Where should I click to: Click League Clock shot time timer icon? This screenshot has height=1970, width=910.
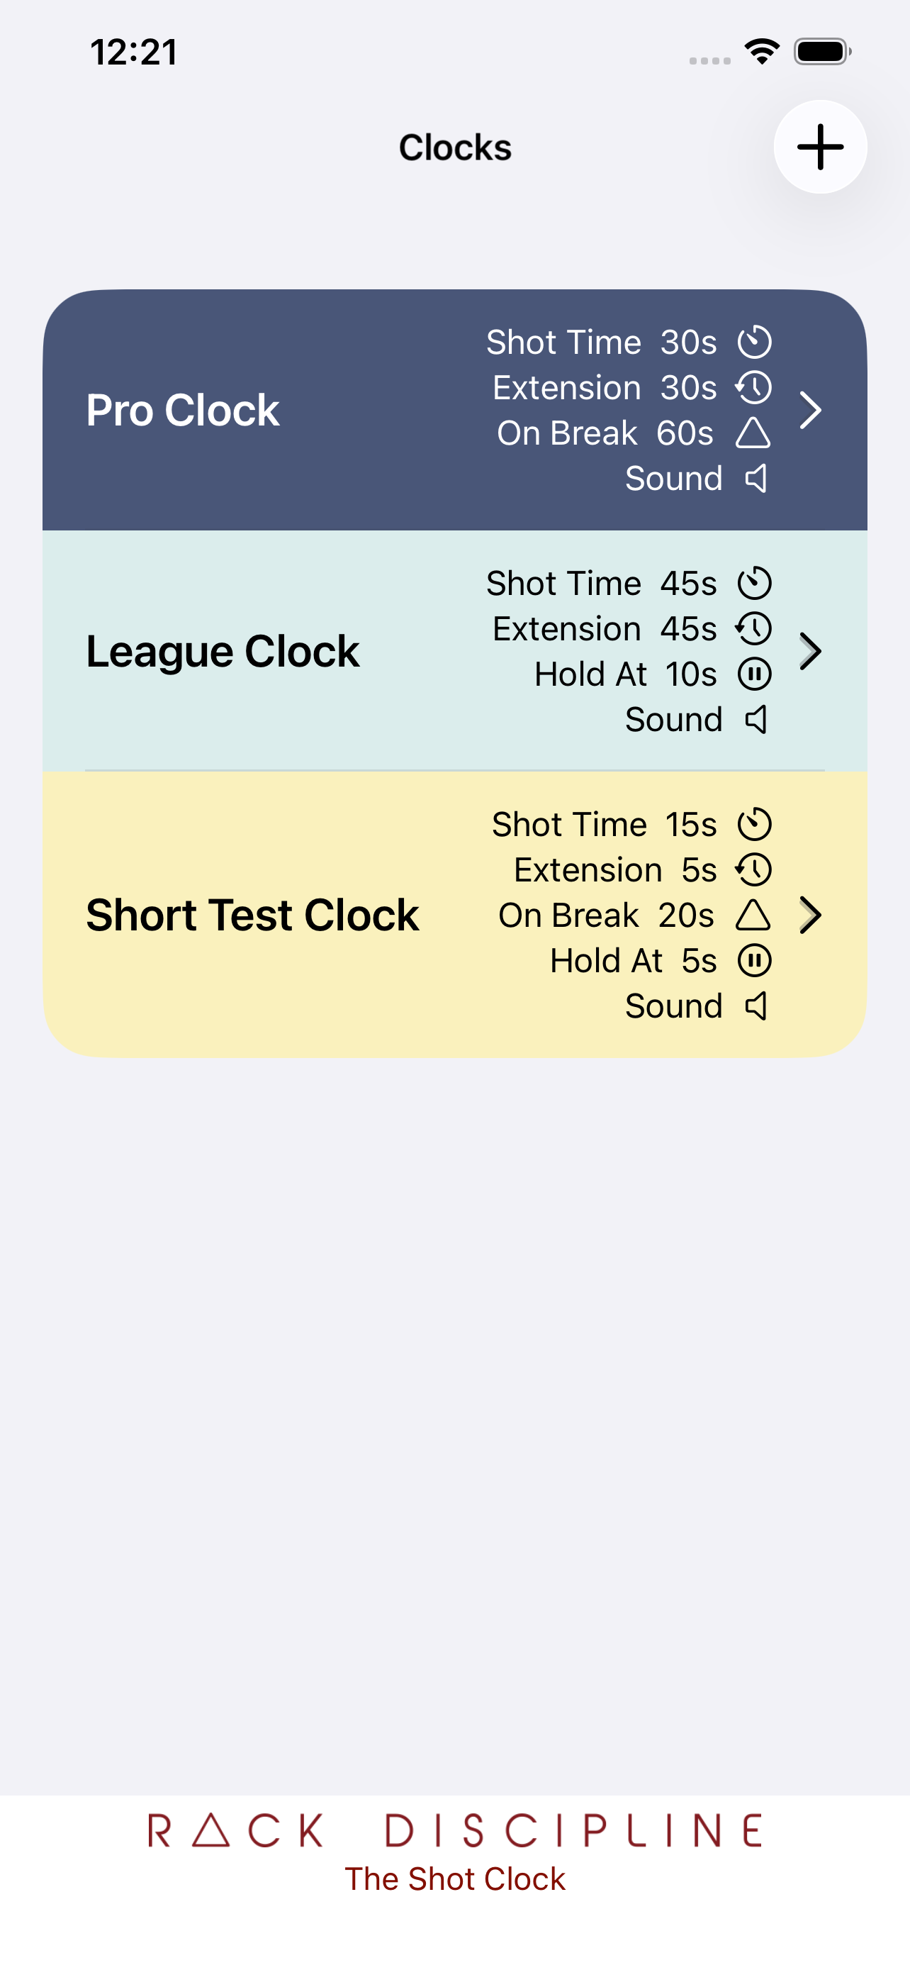pos(754,583)
